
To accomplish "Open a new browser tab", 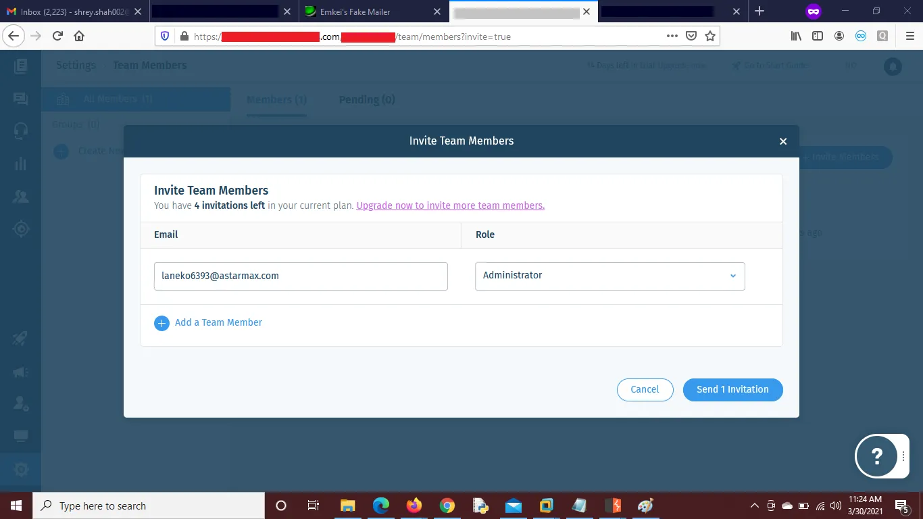I will click(x=759, y=11).
